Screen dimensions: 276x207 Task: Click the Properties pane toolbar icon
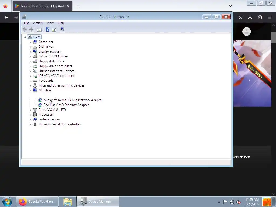(54, 30)
